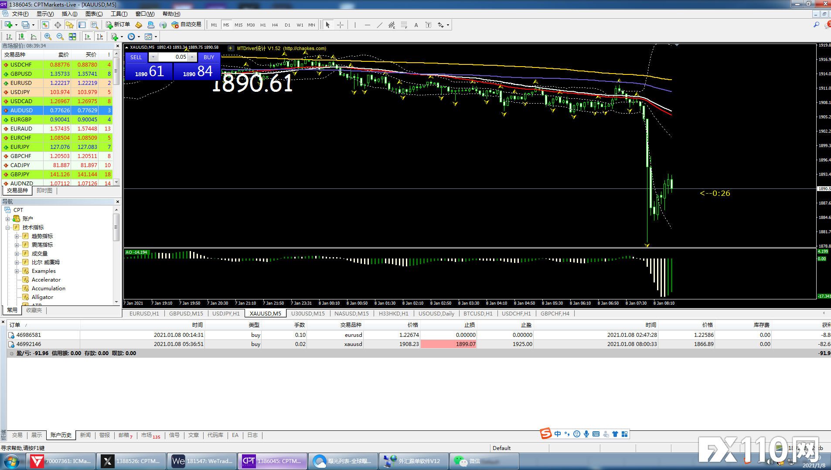The image size is (831, 470).
Task: Click the lot volume field showing 0.05
Action: tap(172, 57)
